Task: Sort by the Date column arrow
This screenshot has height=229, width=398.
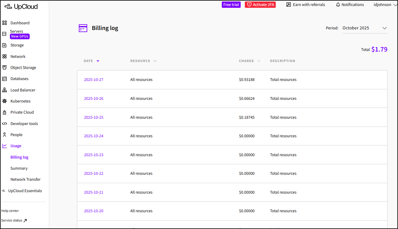Action: tap(98, 61)
